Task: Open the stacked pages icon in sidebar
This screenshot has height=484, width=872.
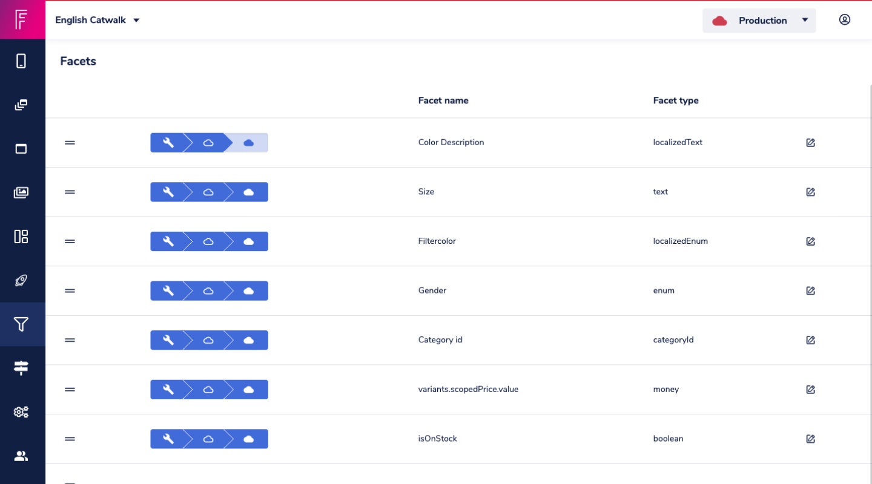Action: click(21, 105)
